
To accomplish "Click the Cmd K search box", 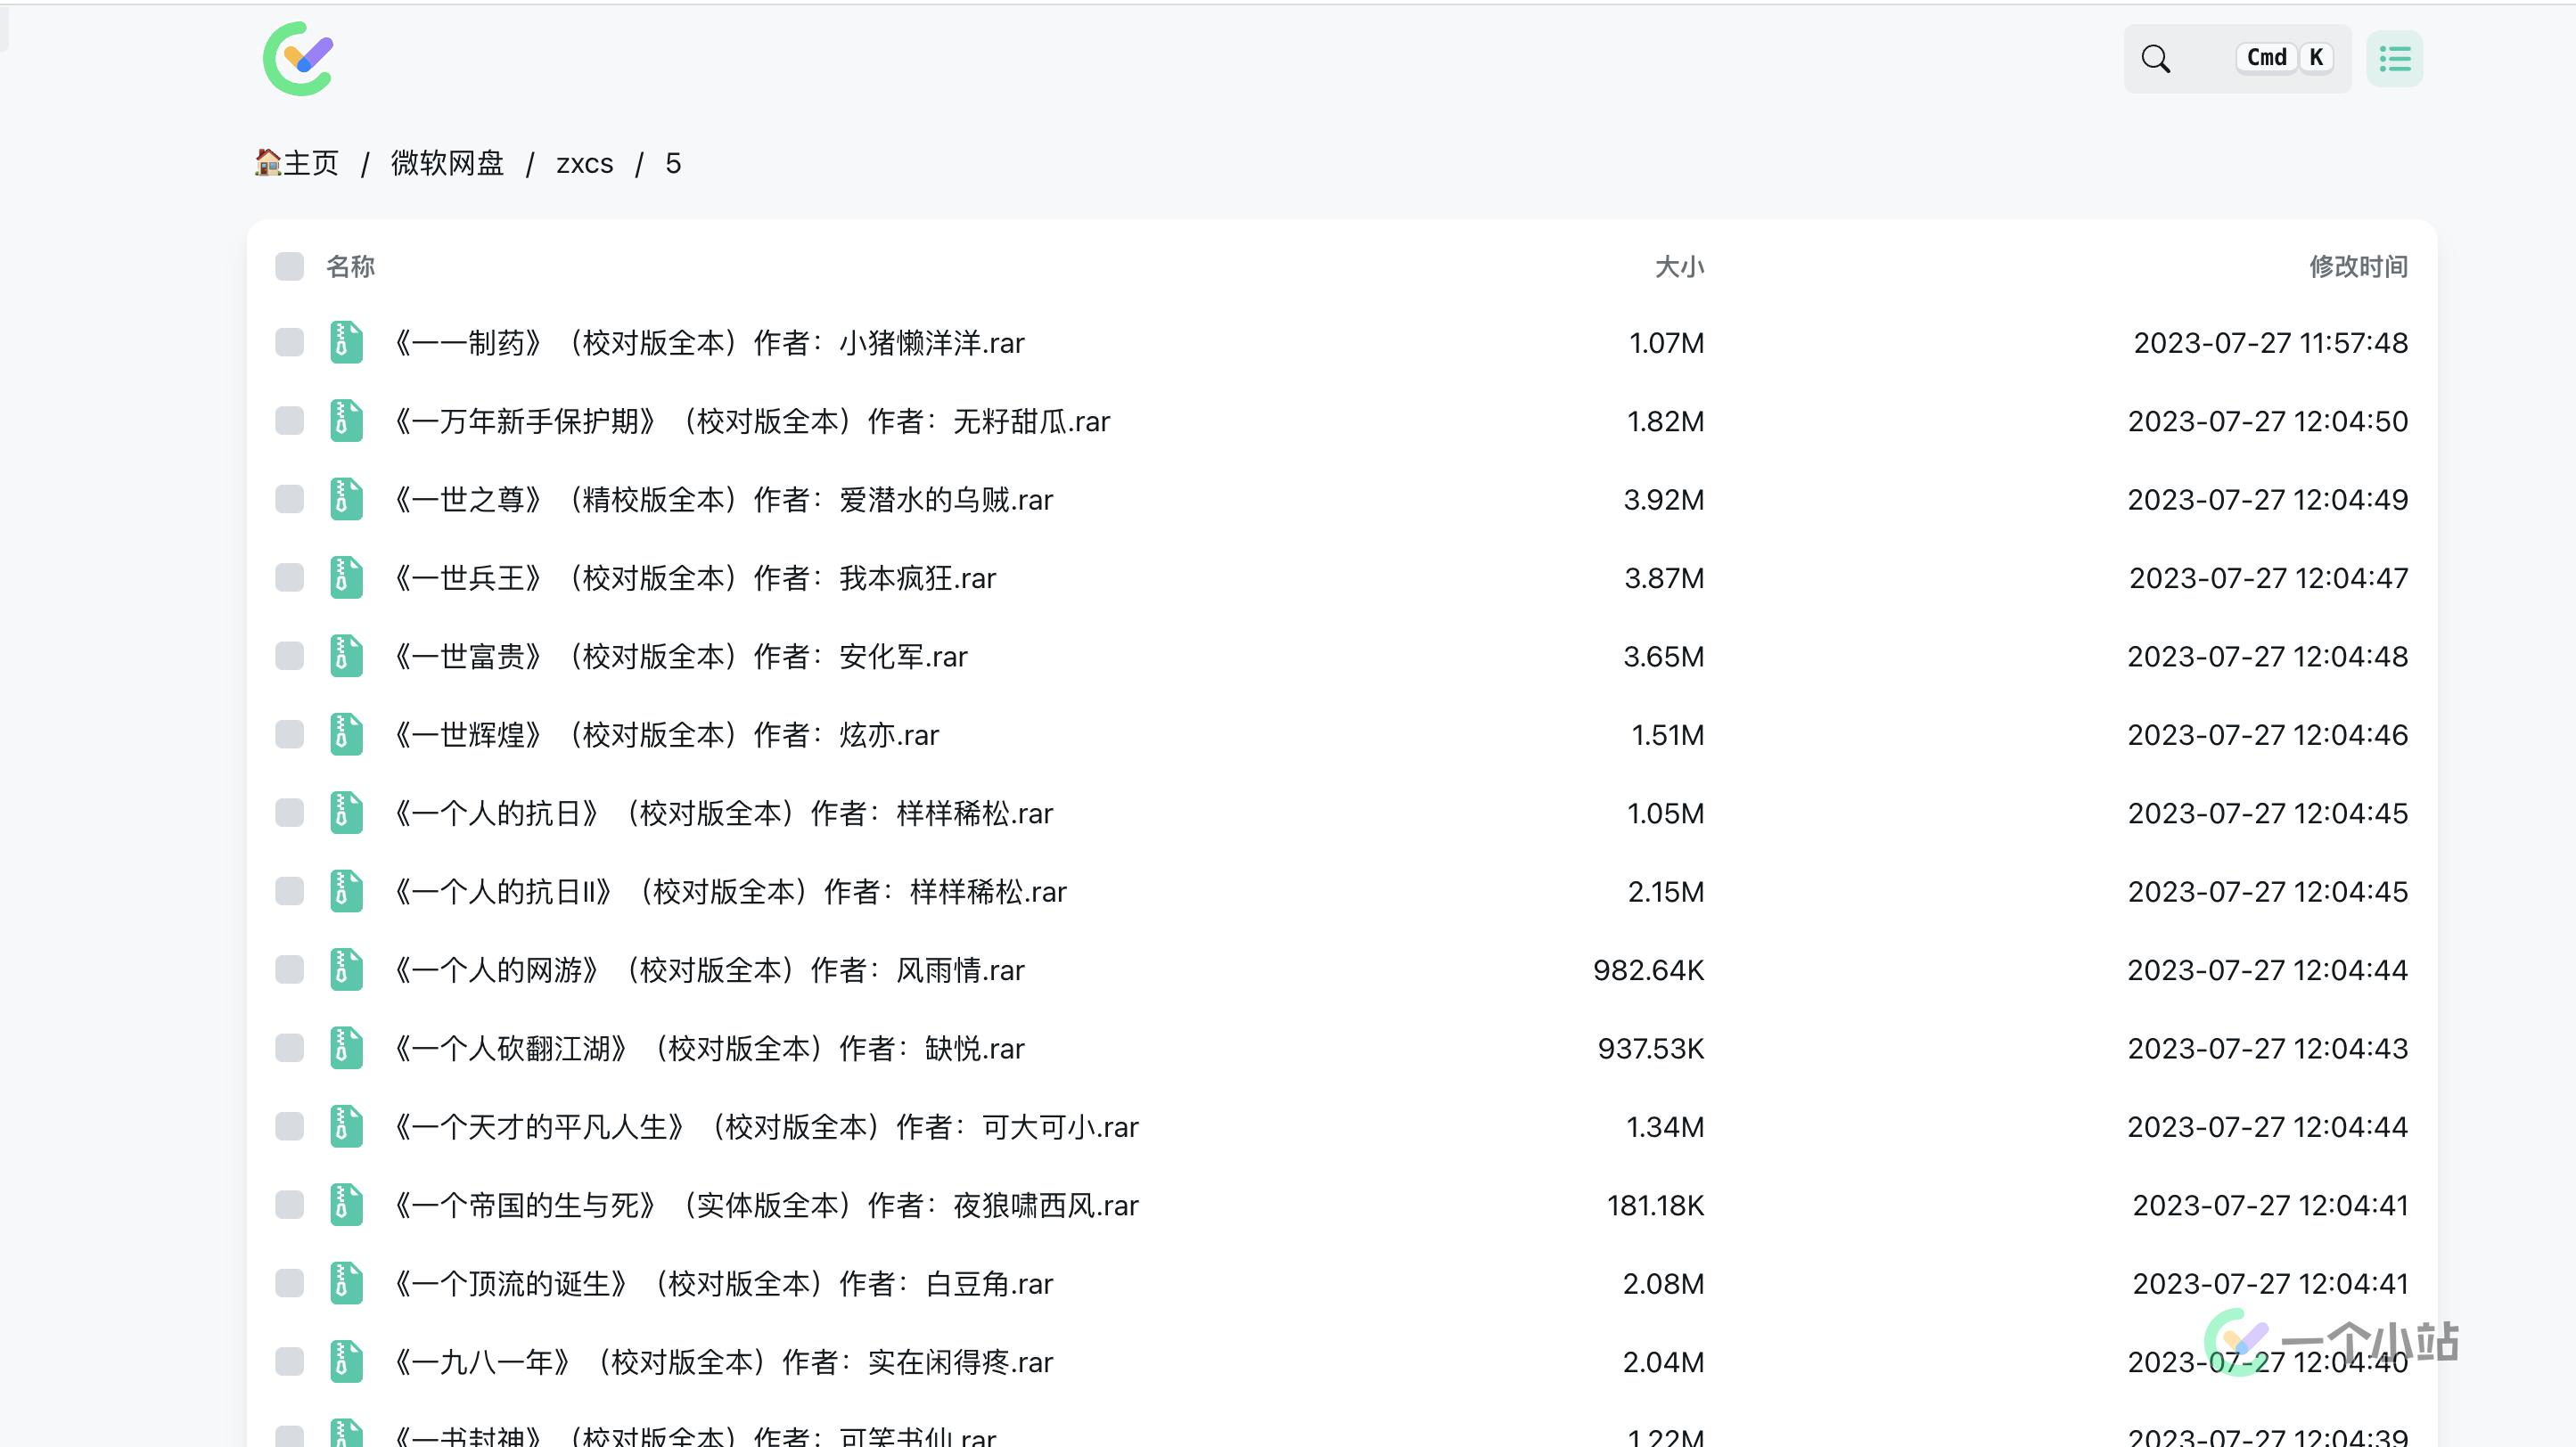I will pyautogui.click(x=2236, y=59).
